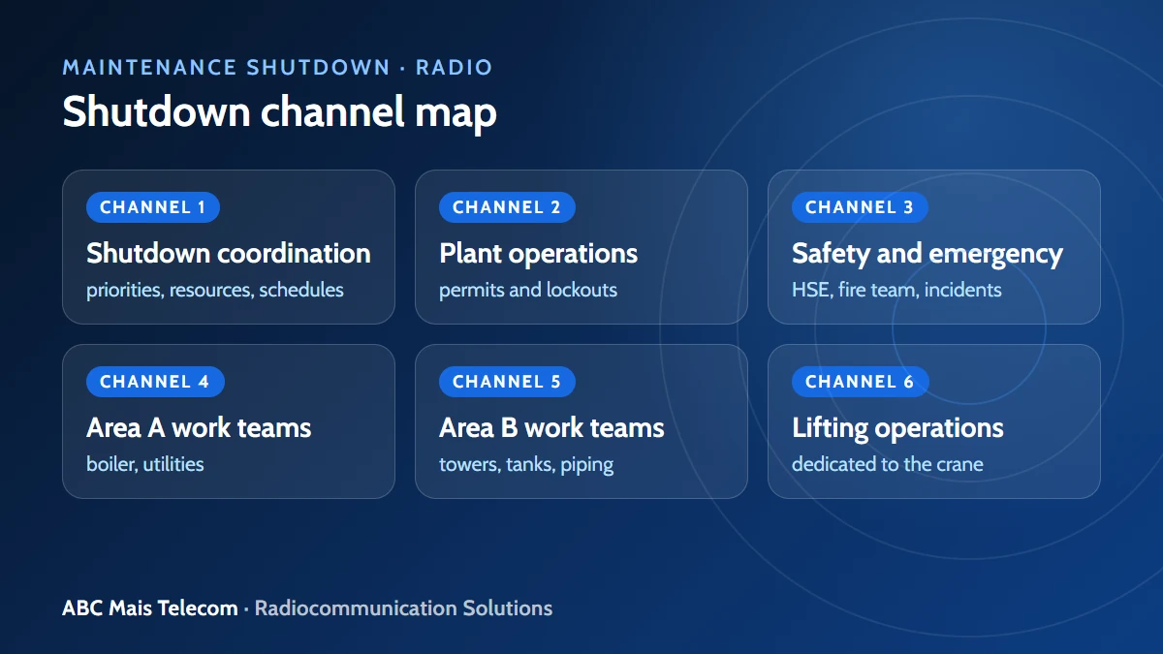1163x654 pixels.
Task: Click 'Radiocommunication Solutions' footer text
Action: 403,608
